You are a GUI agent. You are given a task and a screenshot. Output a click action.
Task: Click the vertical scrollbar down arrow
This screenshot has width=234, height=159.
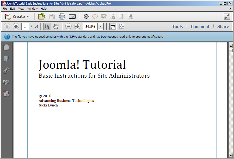pos(230,156)
